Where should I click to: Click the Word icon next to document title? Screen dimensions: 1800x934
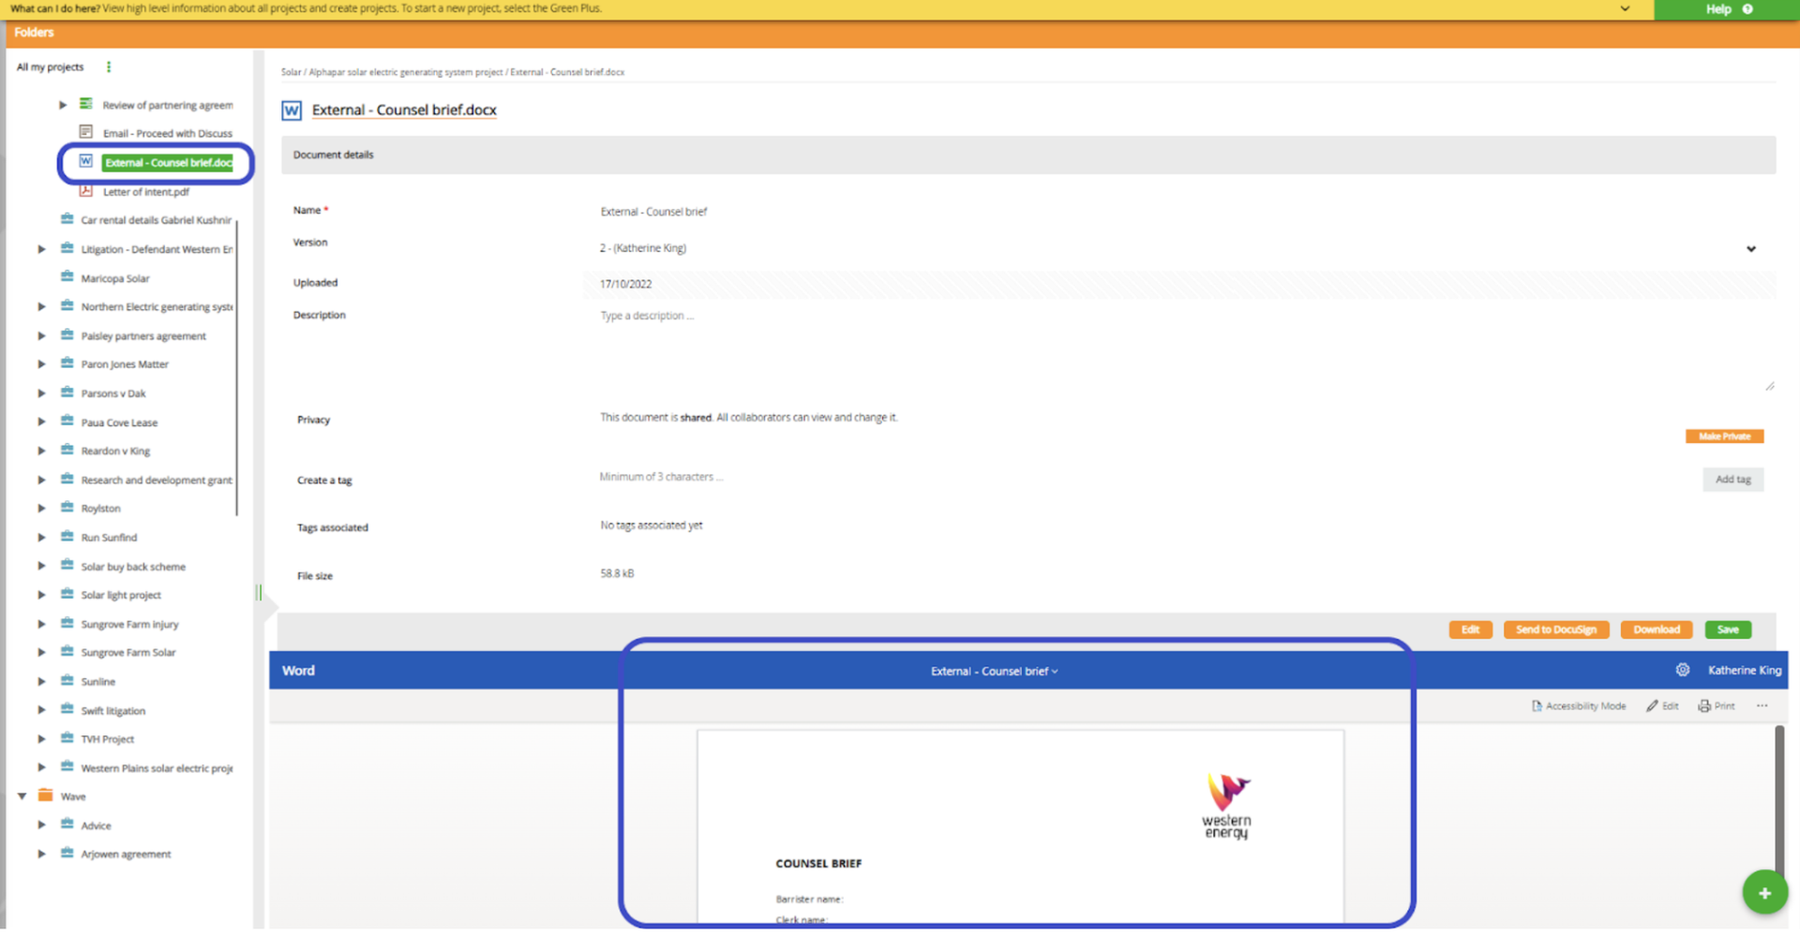click(x=292, y=111)
